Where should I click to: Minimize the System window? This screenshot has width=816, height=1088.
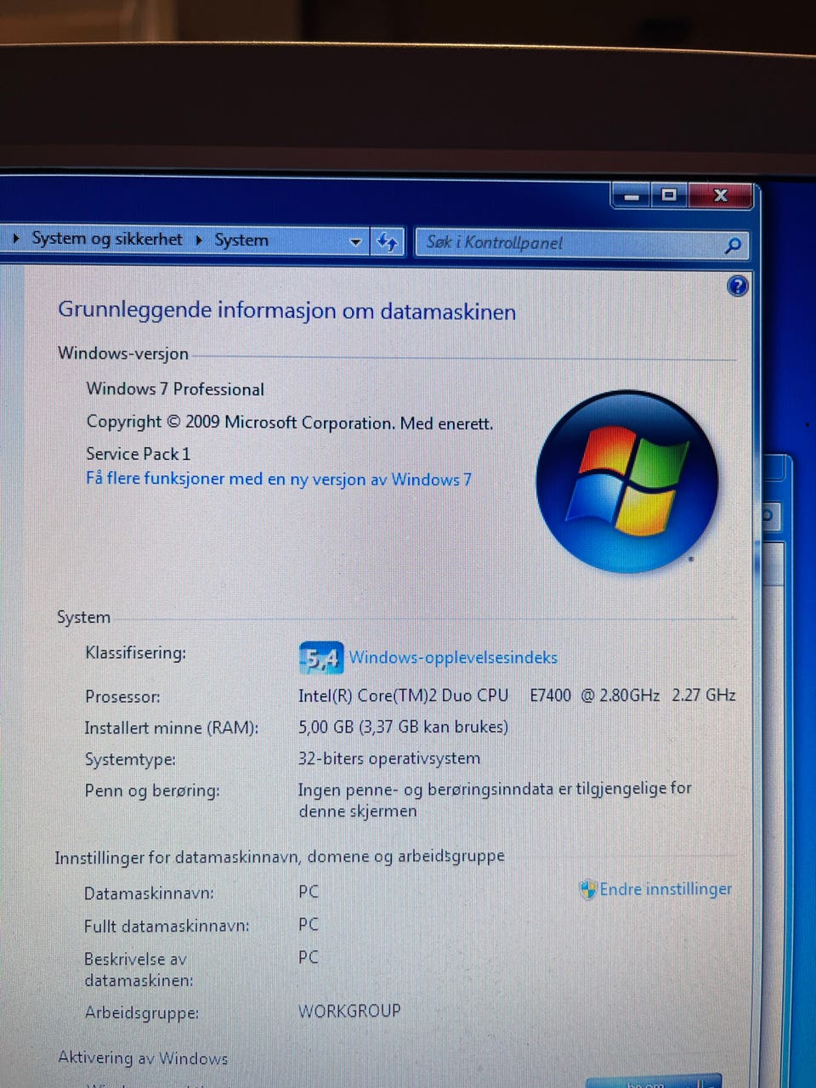632,196
